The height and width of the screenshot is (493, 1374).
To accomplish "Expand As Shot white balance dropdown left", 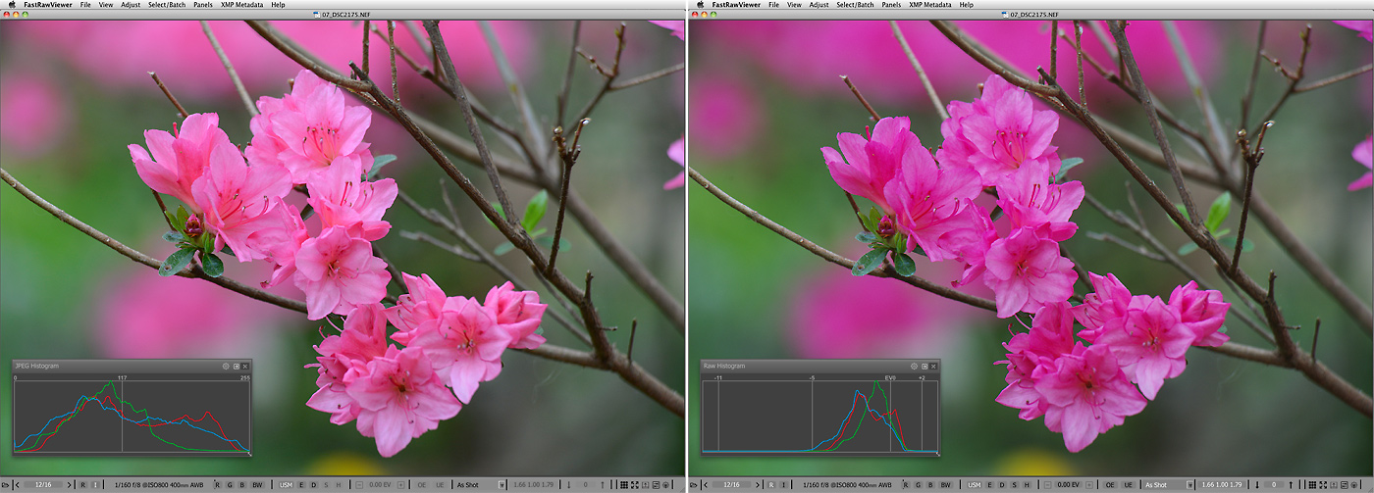I will [502, 485].
